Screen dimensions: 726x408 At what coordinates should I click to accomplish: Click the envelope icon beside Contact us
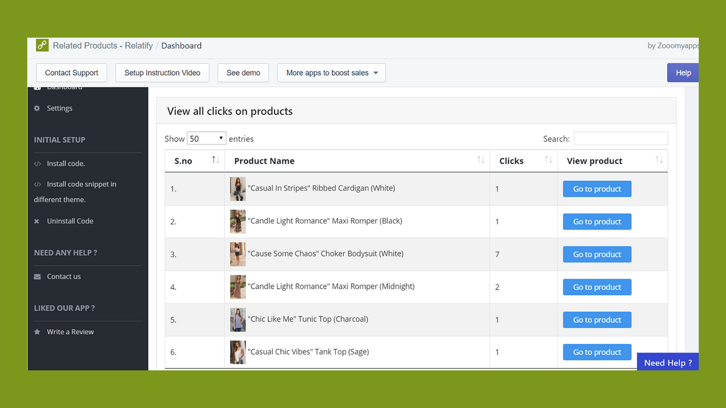coord(37,277)
